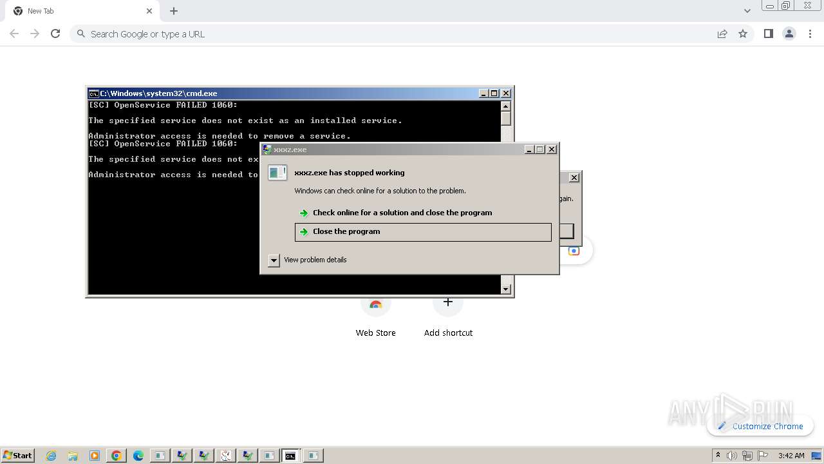Screen dimensions: 824x464
Task: Open the volume control in the tray
Action: [x=732, y=456]
